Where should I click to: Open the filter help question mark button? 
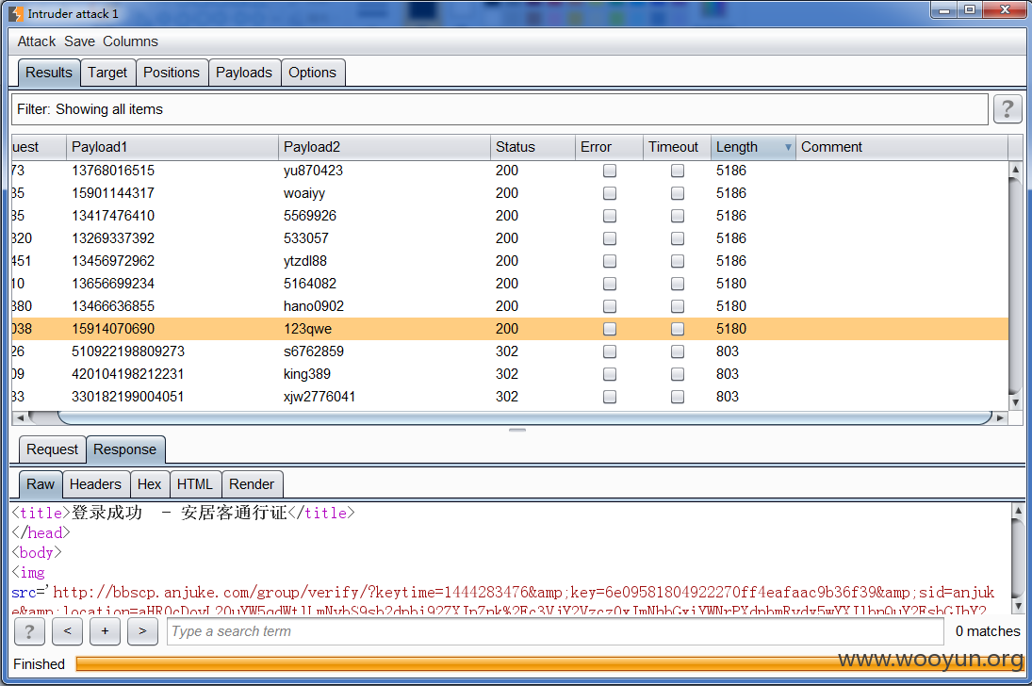pyautogui.click(x=1007, y=109)
